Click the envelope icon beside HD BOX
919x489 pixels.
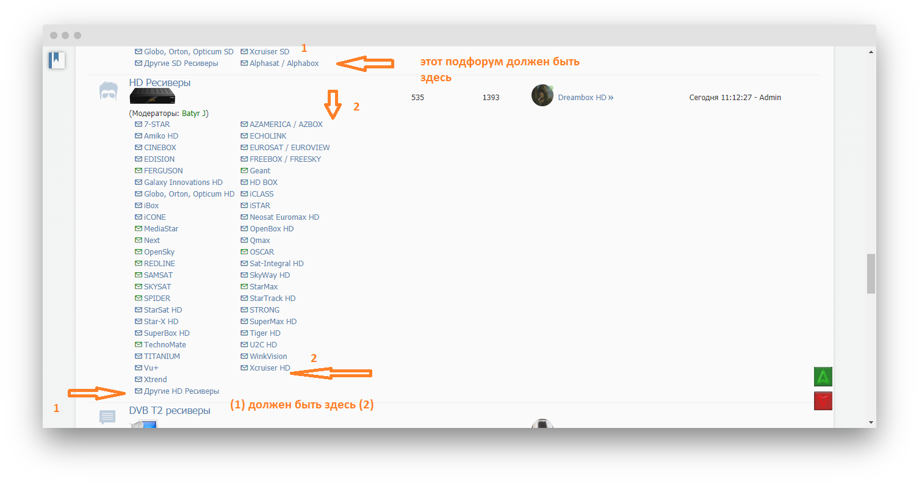[x=244, y=183]
